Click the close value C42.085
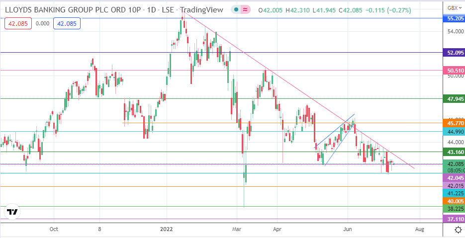The width and height of the screenshot is (465, 238). [351, 10]
